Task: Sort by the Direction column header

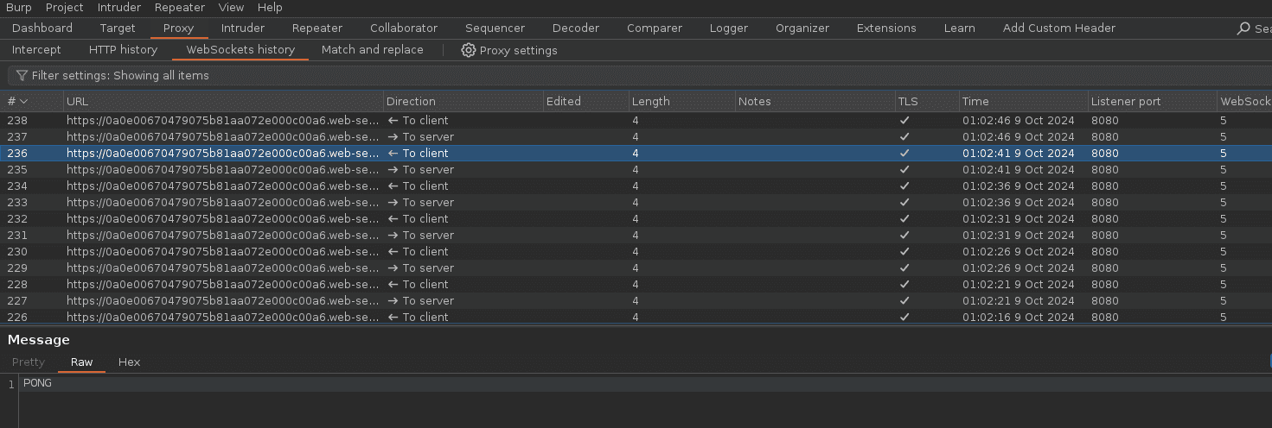Action: tap(411, 102)
